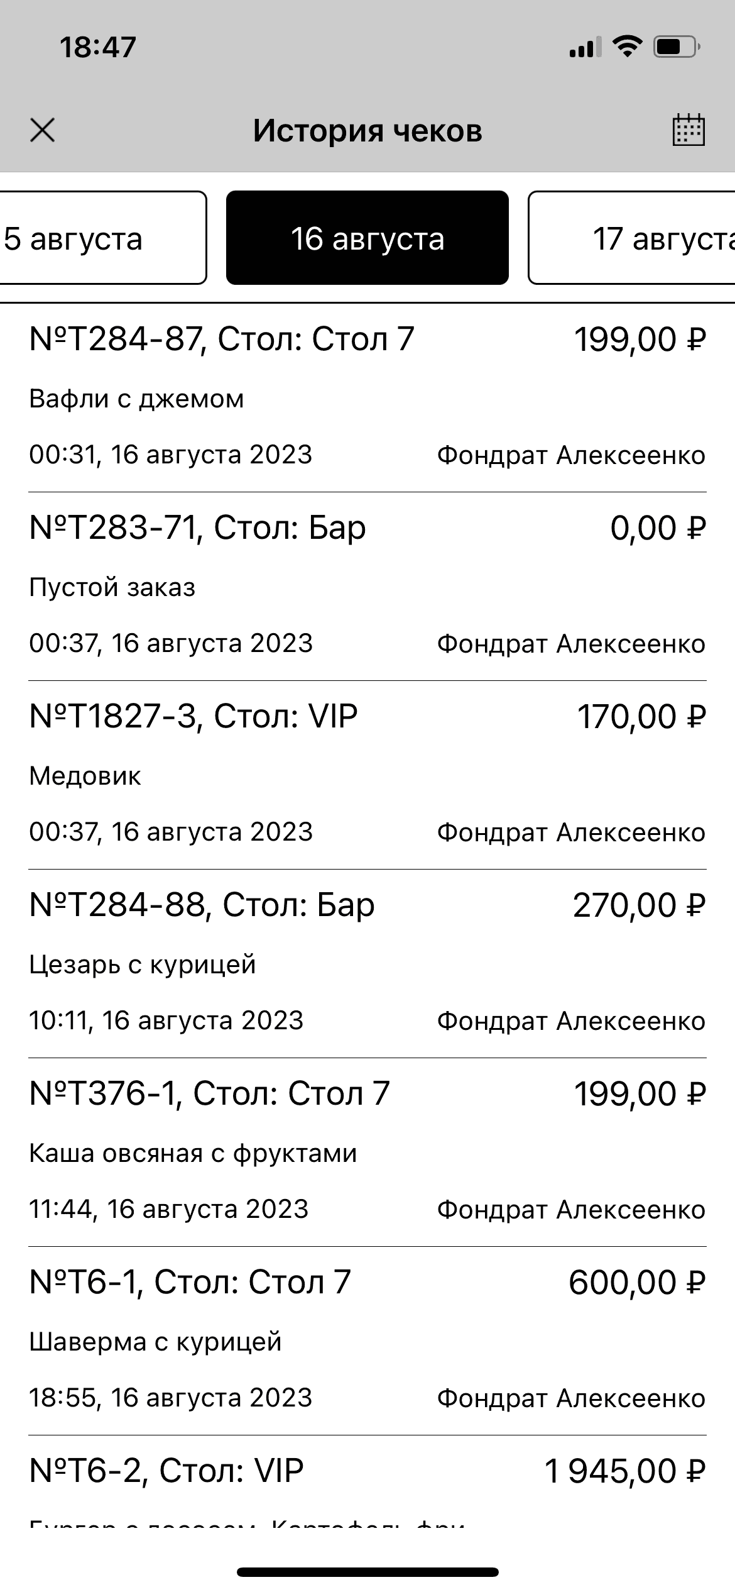The height and width of the screenshot is (1592, 735).
Task: Open empty order receipt №T283-71
Action: [x=197, y=528]
